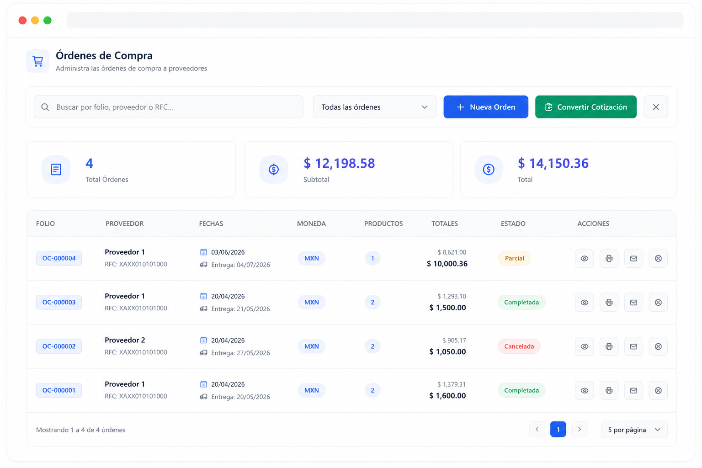Print order OC-000003

pyautogui.click(x=609, y=302)
